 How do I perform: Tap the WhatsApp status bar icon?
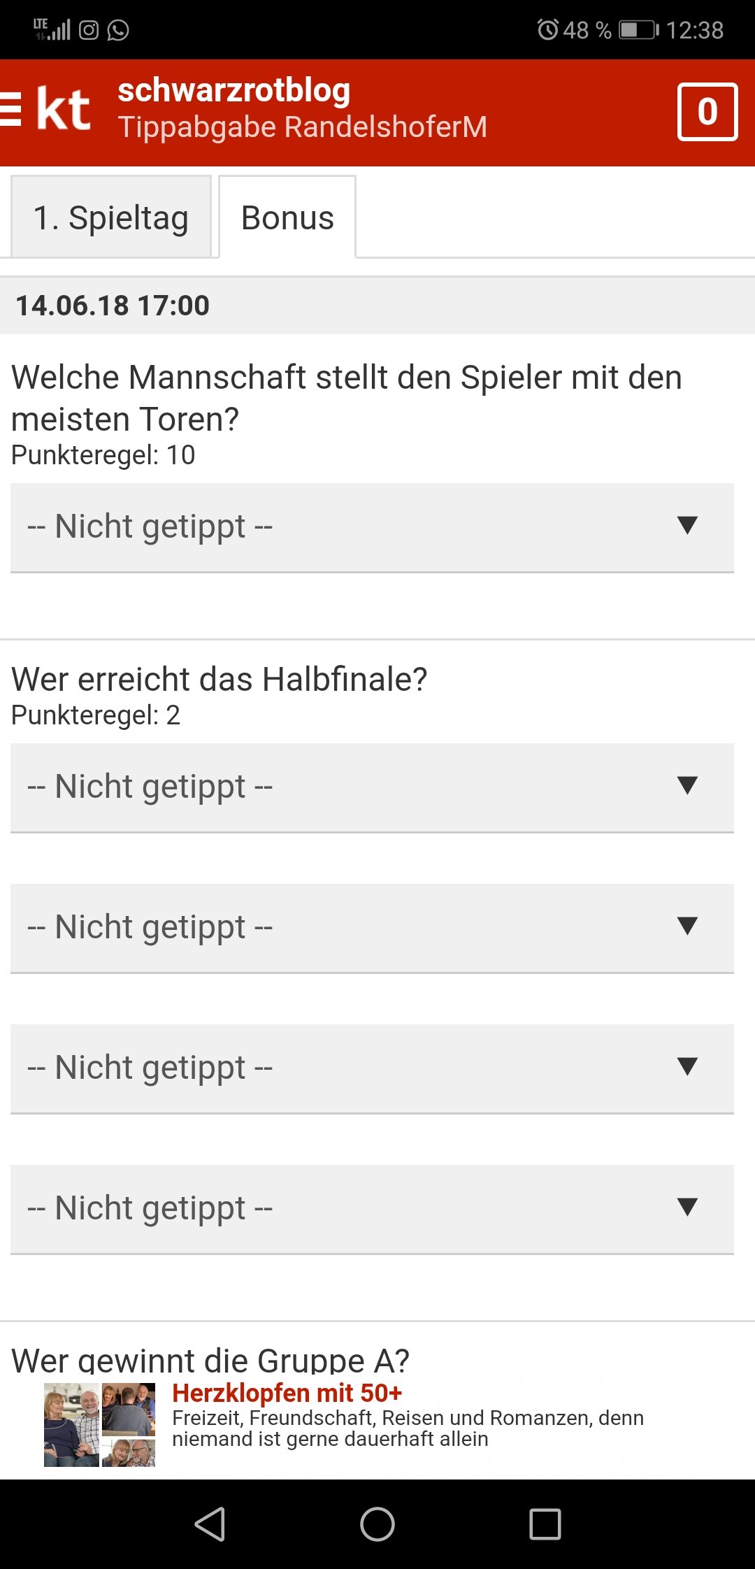click(118, 30)
